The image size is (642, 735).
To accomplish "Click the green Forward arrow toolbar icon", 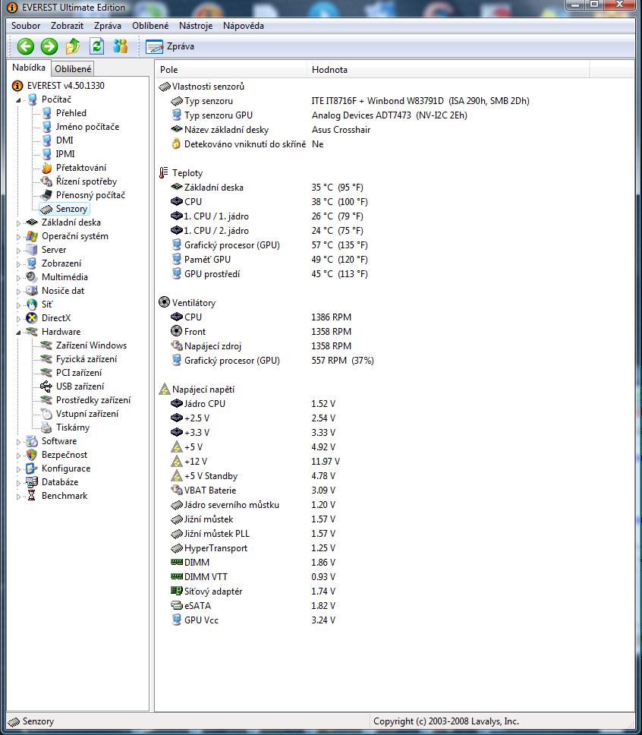I will pyautogui.click(x=49, y=46).
